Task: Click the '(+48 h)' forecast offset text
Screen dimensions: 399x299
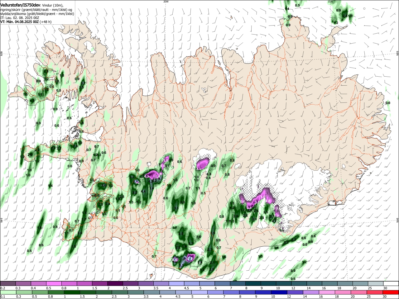Action: click(46, 22)
